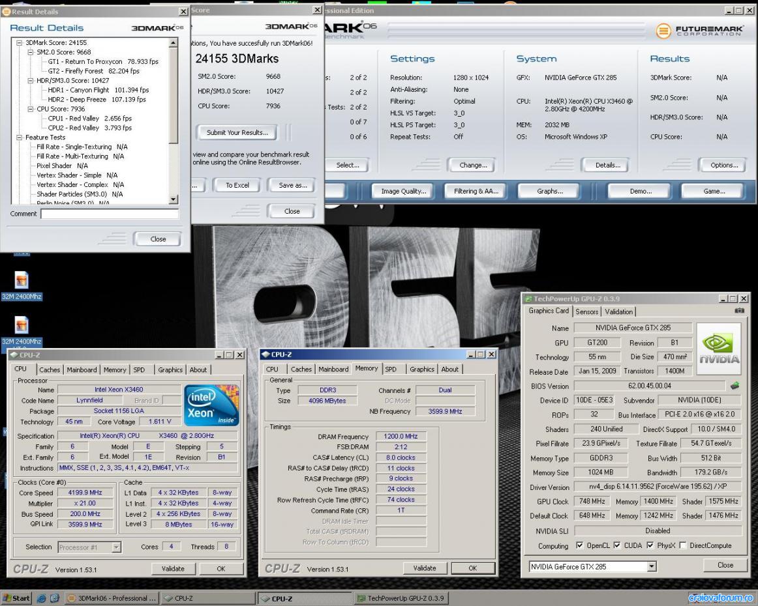Collapse the 3DMark Score tree node
This screenshot has height=606, width=758.
pos(20,42)
